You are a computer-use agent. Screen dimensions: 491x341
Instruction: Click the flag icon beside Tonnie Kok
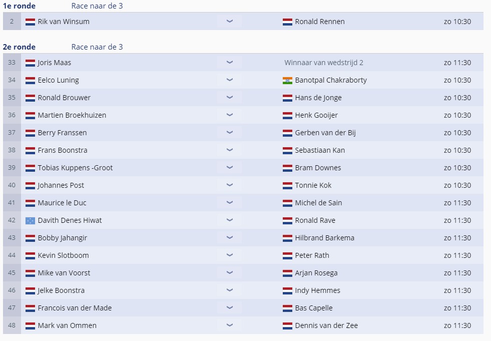(287, 186)
